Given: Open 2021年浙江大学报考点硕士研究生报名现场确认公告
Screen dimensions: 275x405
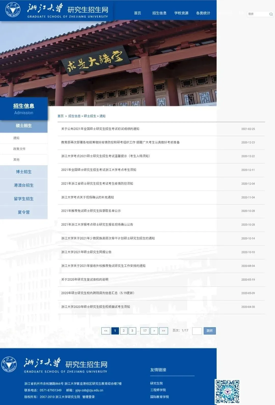Looking at the screenshot, I should [97, 225].
